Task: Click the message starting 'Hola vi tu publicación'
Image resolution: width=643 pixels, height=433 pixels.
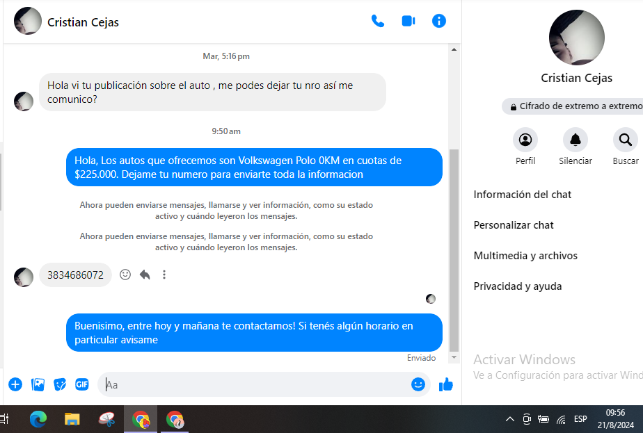Action: coord(212,92)
